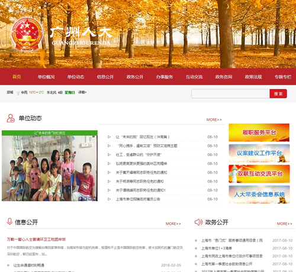
Task: Click the national emblem logo in the header
Action: (27, 34)
